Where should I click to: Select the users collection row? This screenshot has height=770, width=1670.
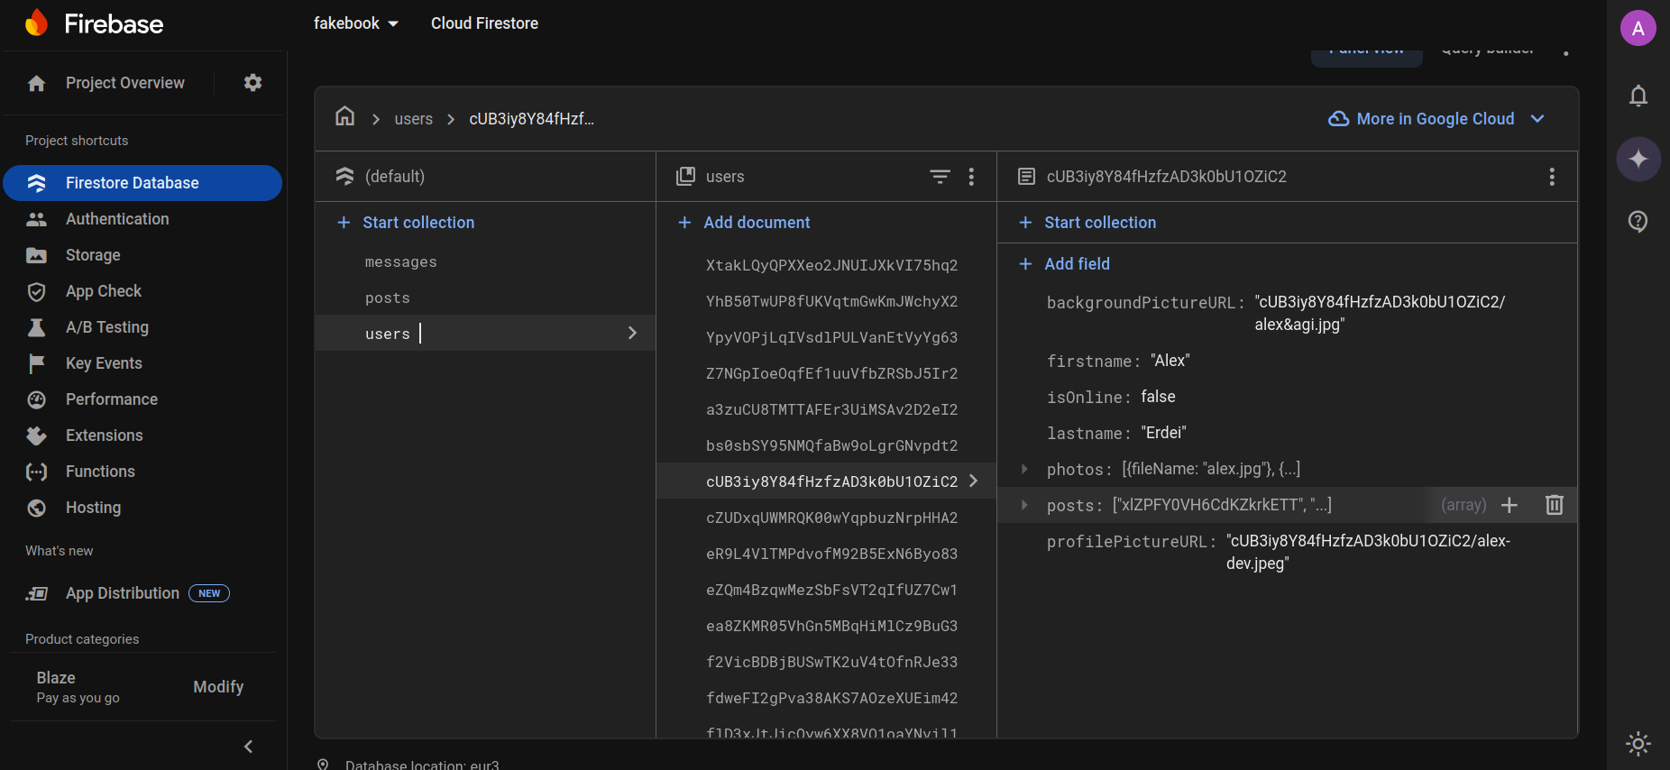pos(485,333)
